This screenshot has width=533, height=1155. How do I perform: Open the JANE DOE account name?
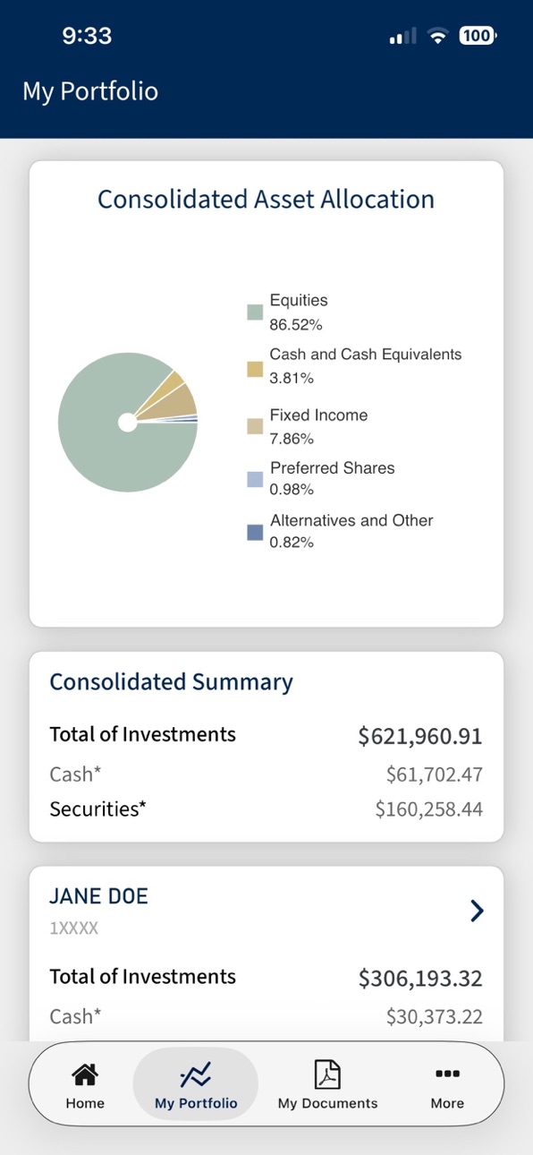pyautogui.click(x=98, y=896)
